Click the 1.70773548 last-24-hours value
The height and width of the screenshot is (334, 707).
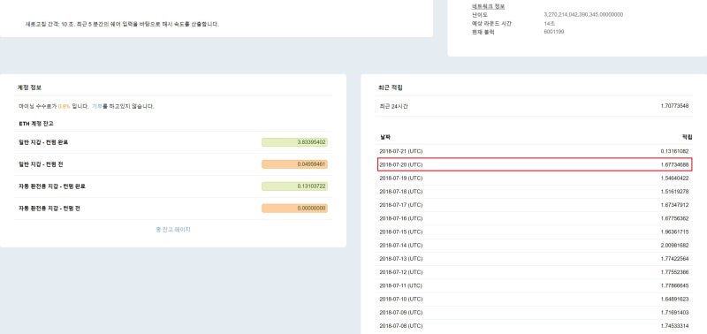pyautogui.click(x=673, y=106)
